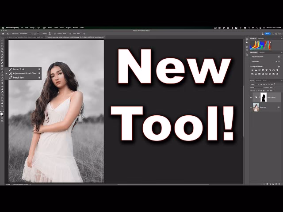Click the Black & White adjustment icon
Image resolution: width=283 pixels, height=212 pixels.
pyautogui.click(x=277, y=70)
